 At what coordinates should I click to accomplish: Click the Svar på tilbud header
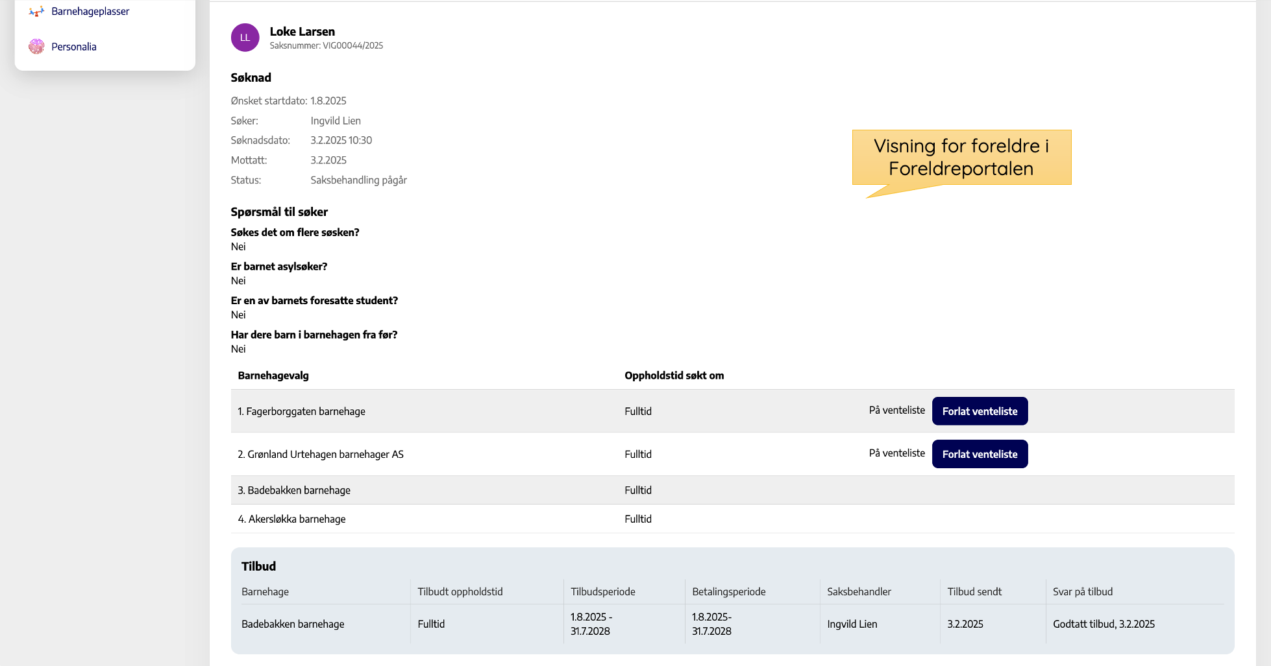1082,591
